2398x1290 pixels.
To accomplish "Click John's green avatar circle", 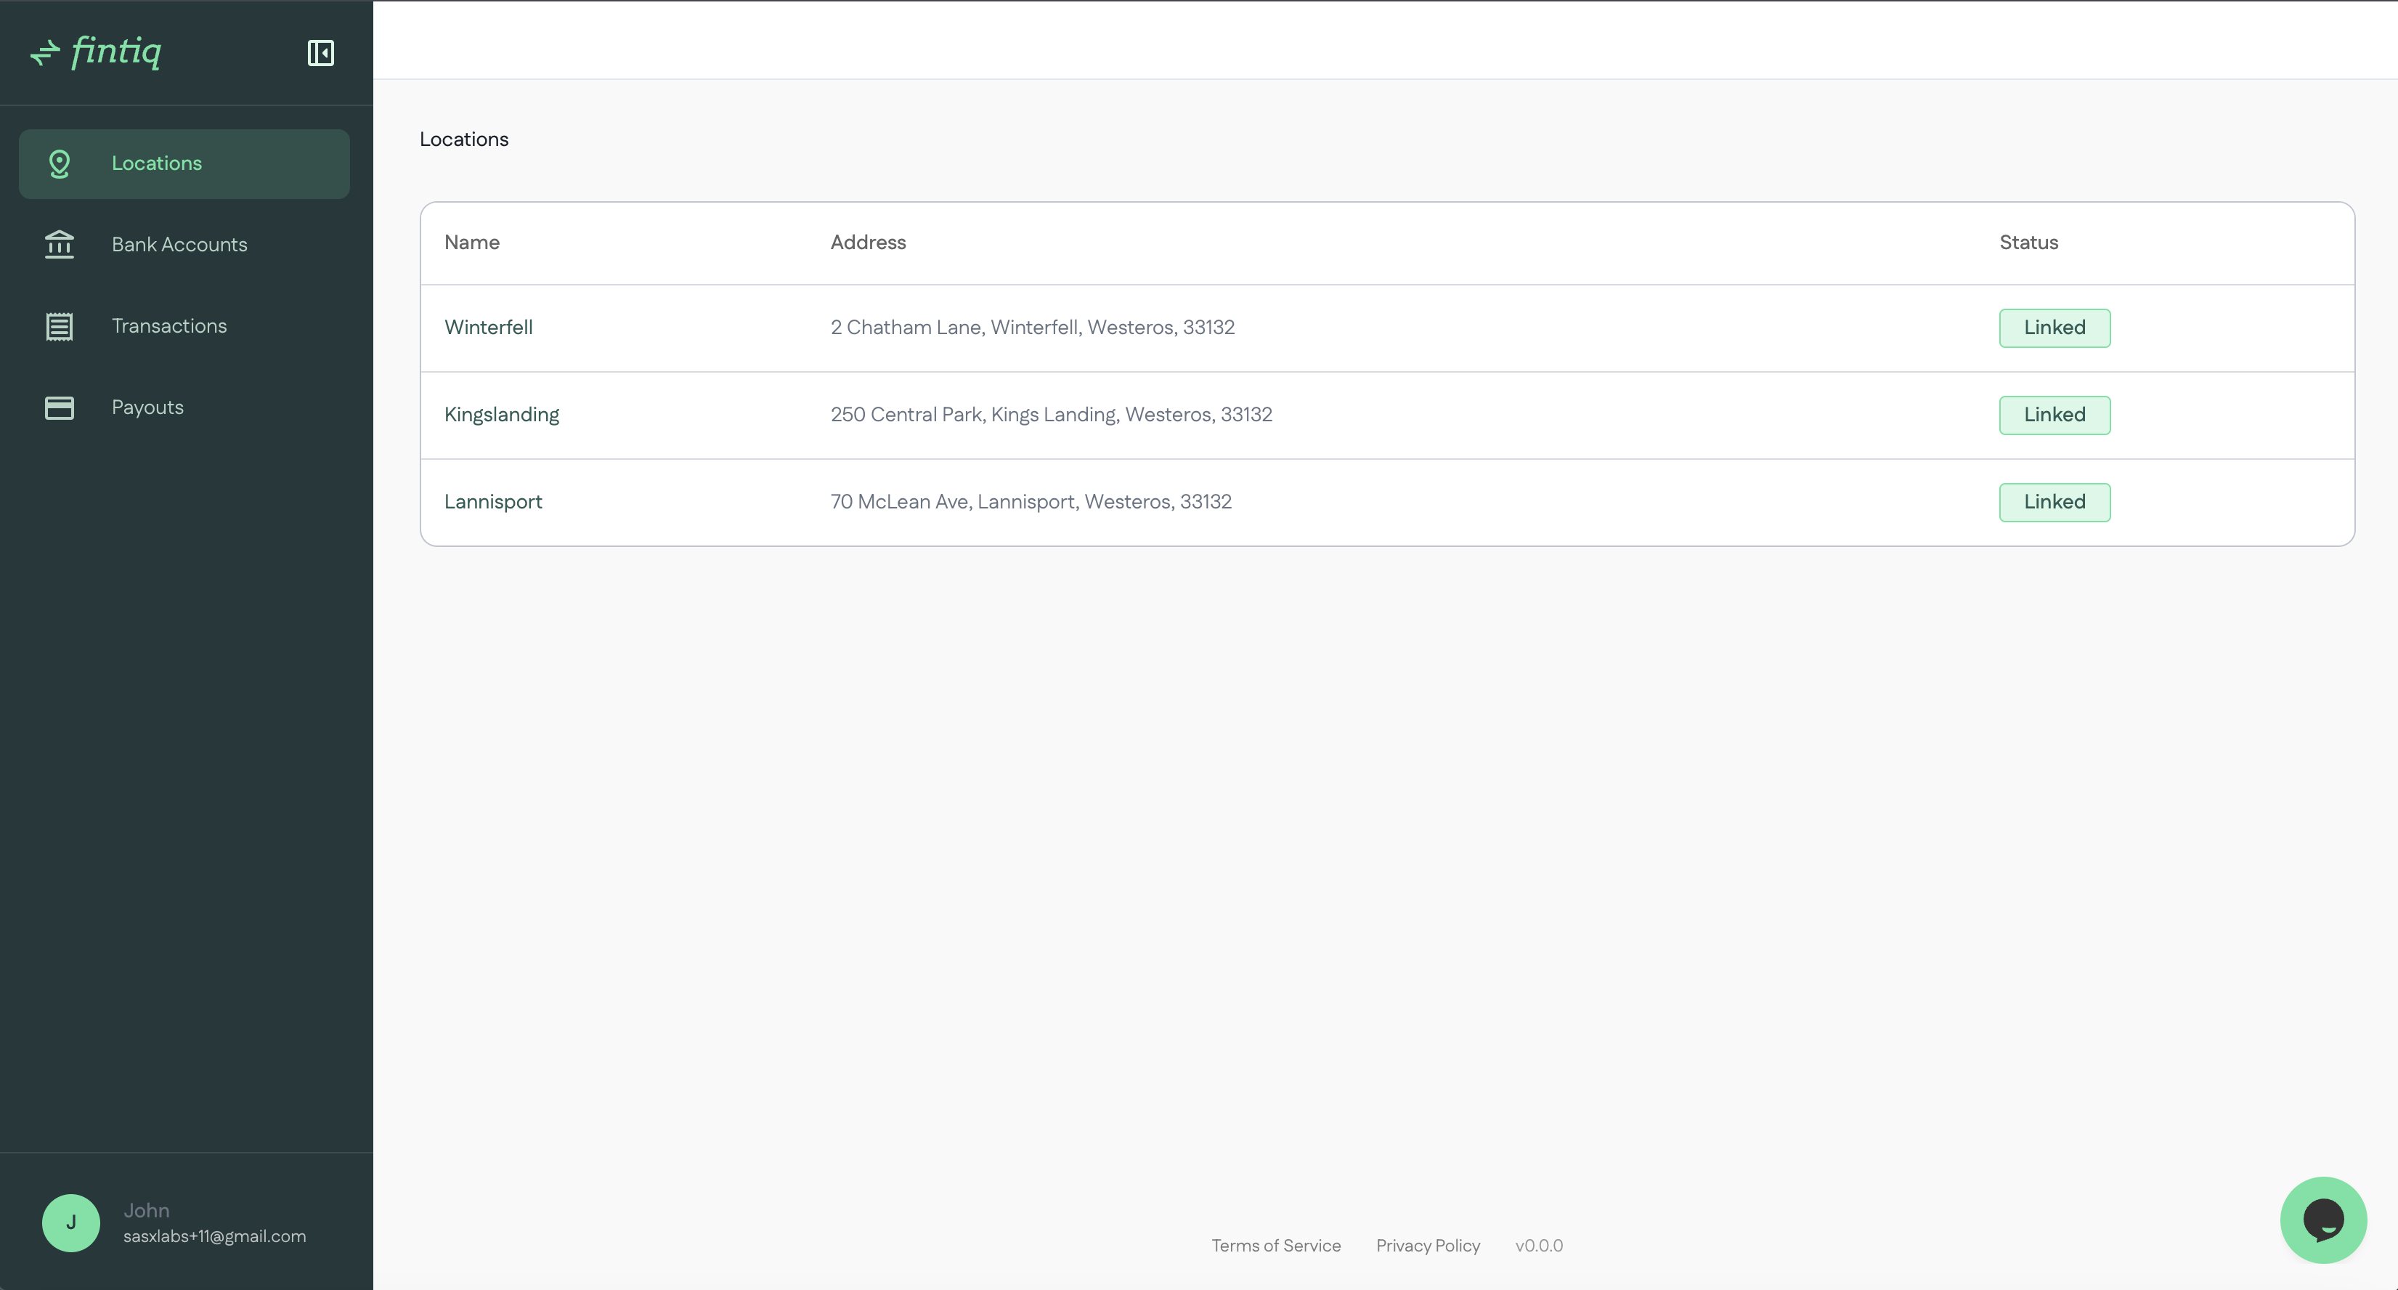I will click(70, 1223).
